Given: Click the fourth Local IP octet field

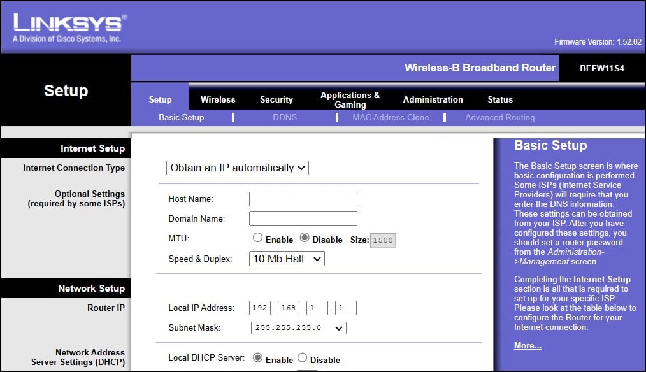Looking at the screenshot, I should coord(346,308).
